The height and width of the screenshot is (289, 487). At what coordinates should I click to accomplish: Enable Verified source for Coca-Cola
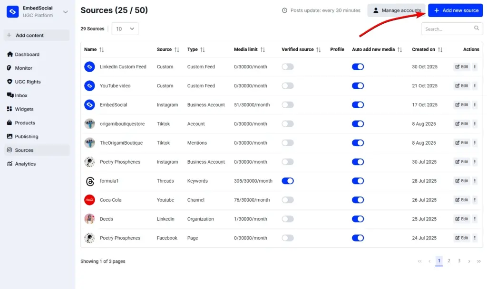(288, 200)
